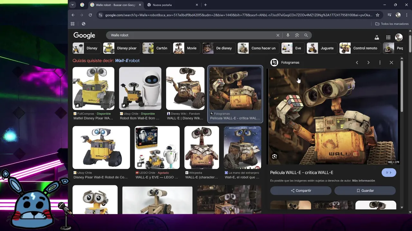Go to the Google logo home
This screenshot has width=412, height=231.
click(84, 35)
